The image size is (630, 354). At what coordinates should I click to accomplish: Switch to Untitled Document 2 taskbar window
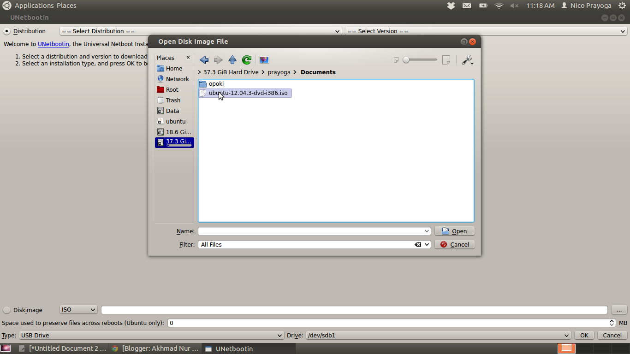click(x=63, y=348)
